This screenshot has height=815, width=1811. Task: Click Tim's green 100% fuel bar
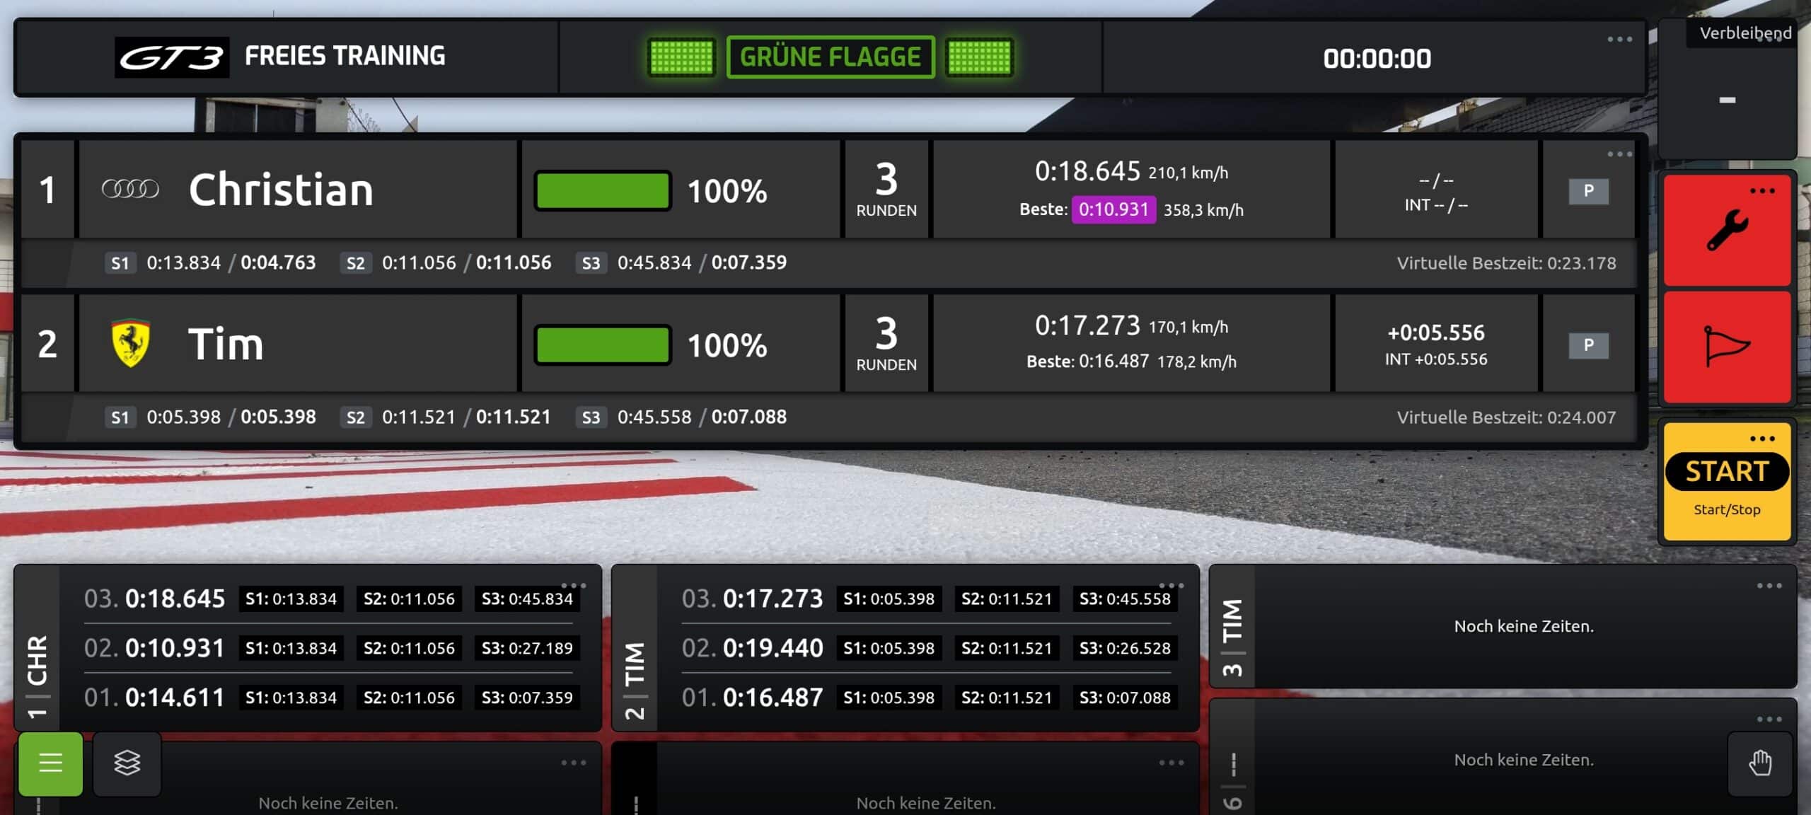click(603, 345)
